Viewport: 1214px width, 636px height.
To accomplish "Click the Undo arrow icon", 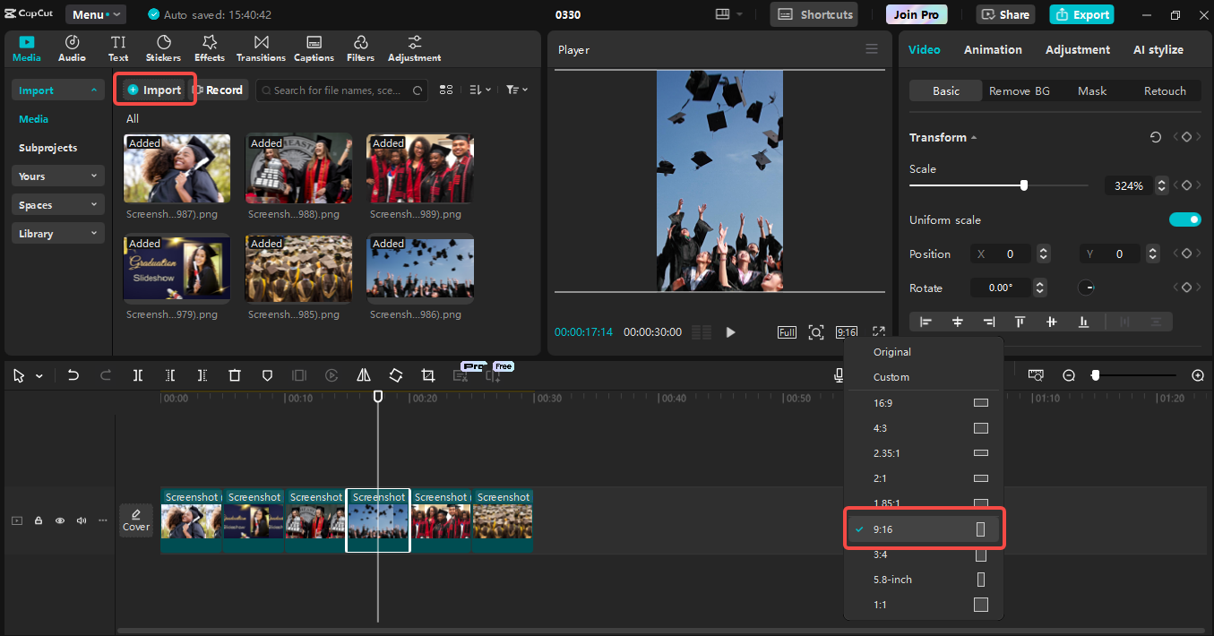I will (73, 375).
